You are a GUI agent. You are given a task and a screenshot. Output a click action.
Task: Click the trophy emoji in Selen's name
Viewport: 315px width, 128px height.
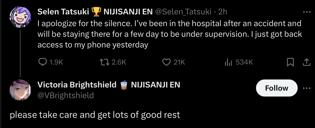[96, 11]
